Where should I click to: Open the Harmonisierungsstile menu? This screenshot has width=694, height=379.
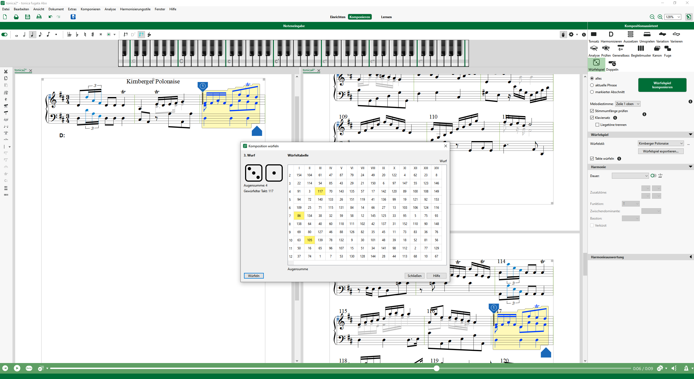point(135,9)
